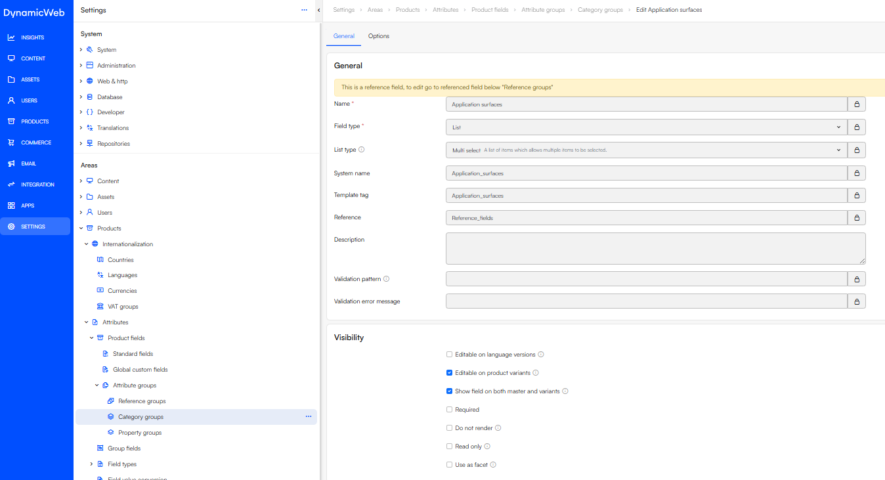
Task: Collapse the Settings panel with arrow
Action: [x=318, y=11]
